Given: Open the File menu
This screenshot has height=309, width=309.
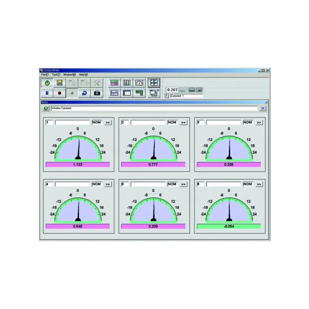Looking at the screenshot, I should coord(44,75).
